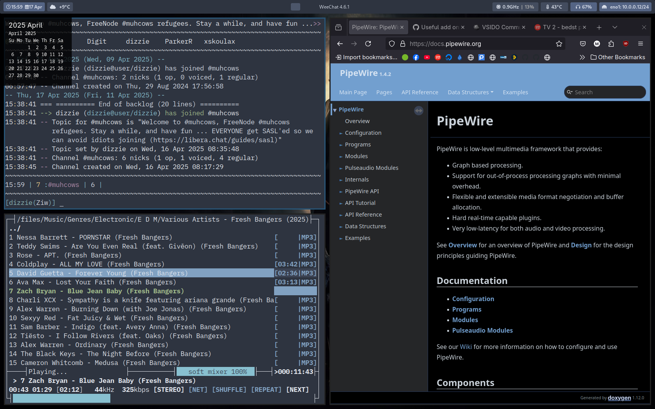The height and width of the screenshot is (409, 655).
Task: Open a new tab with plus icon
Action: tap(599, 27)
